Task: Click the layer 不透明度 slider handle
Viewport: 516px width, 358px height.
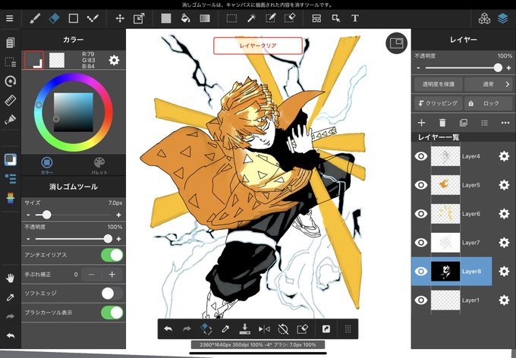Action: click(498, 68)
